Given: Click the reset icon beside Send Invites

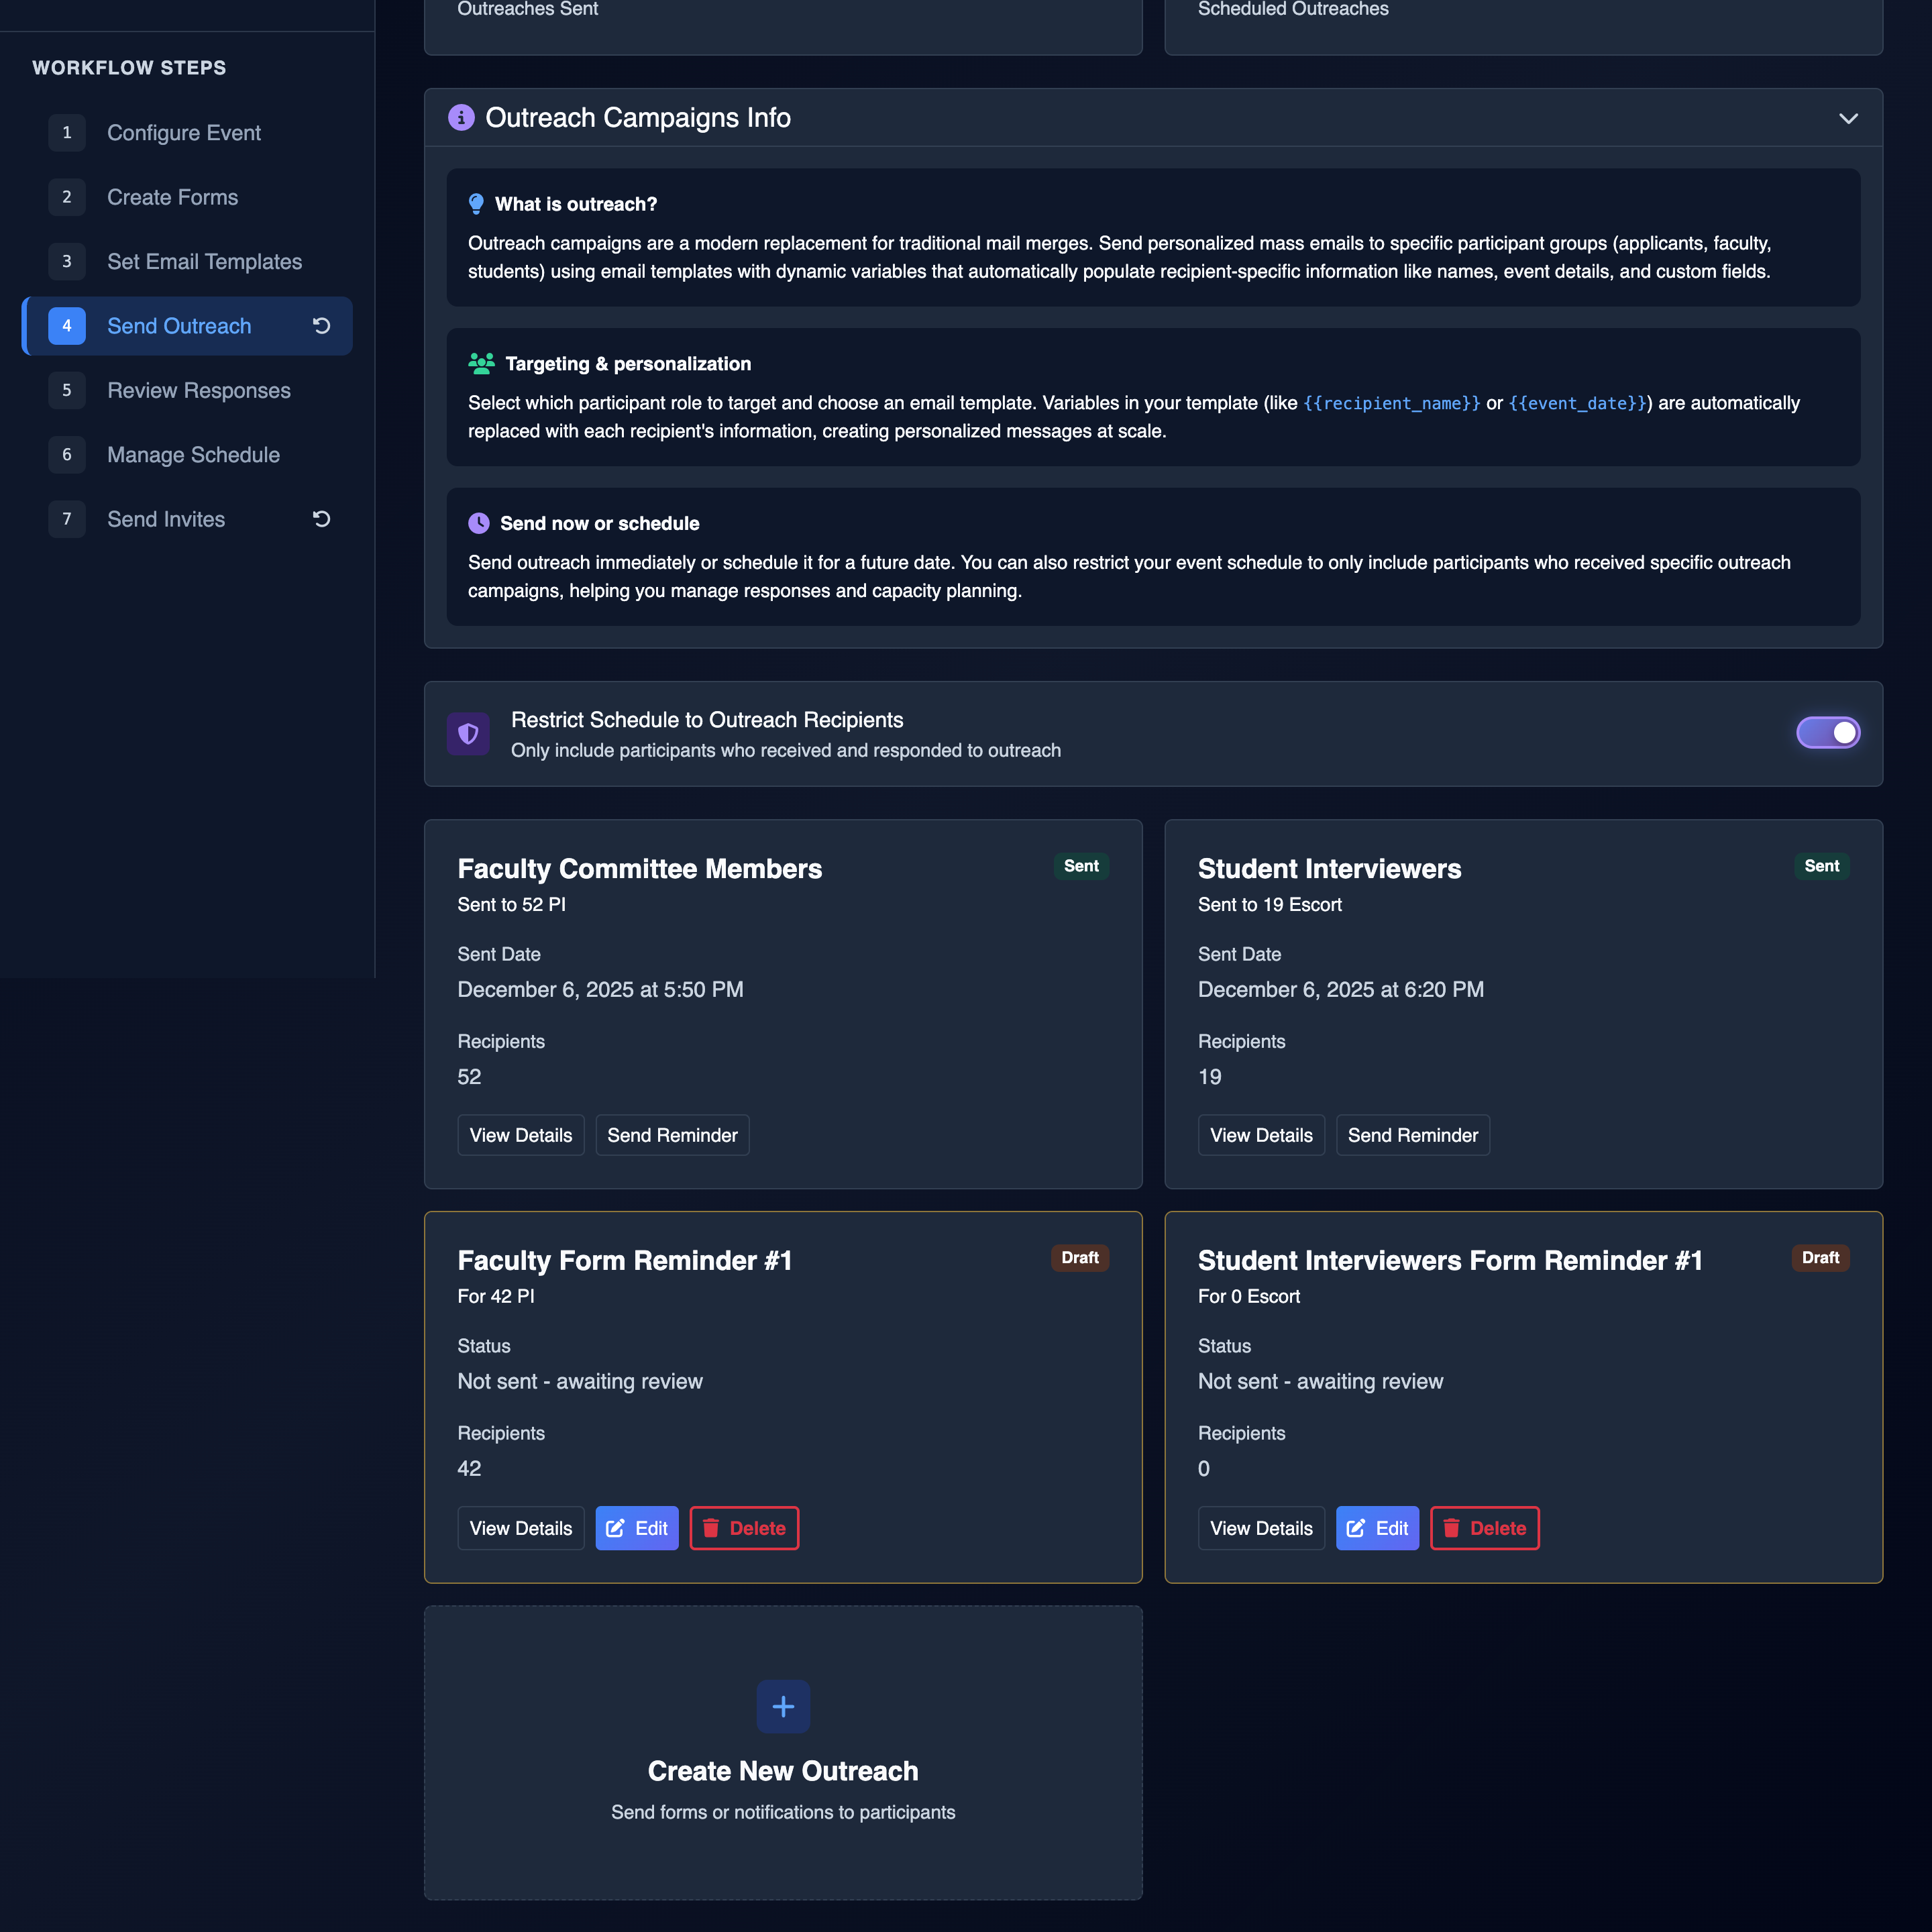Looking at the screenshot, I should 321,519.
